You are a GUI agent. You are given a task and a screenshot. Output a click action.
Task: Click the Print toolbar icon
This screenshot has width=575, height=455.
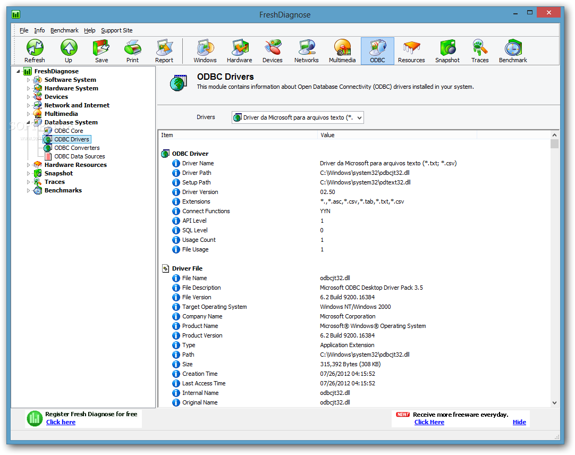(x=132, y=48)
